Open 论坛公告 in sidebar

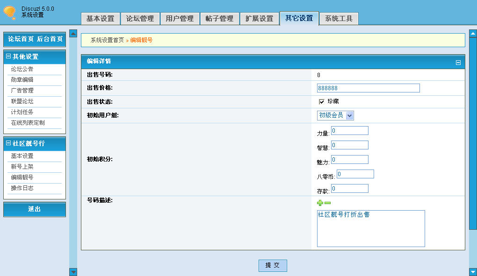22,69
